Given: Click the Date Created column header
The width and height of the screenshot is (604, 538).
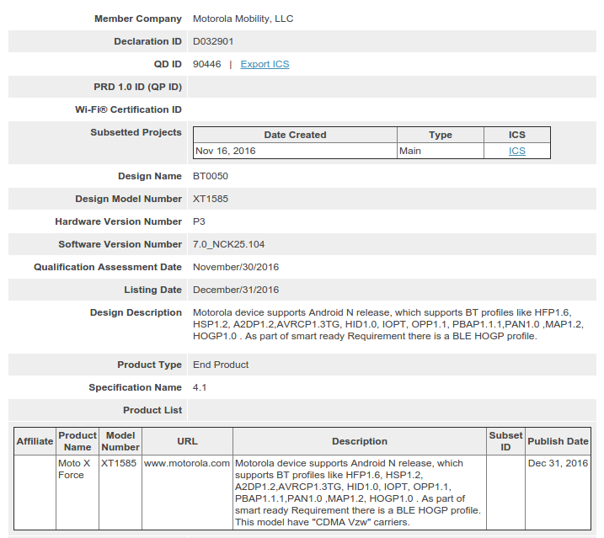Looking at the screenshot, I should [x=295, y=135].
